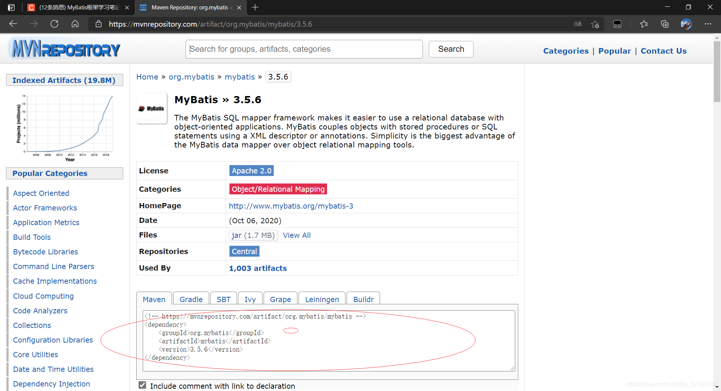This screenshot has height=391, width=721.
Task: Select the Buildr dependency tab
Action: [x=364, y=299]
